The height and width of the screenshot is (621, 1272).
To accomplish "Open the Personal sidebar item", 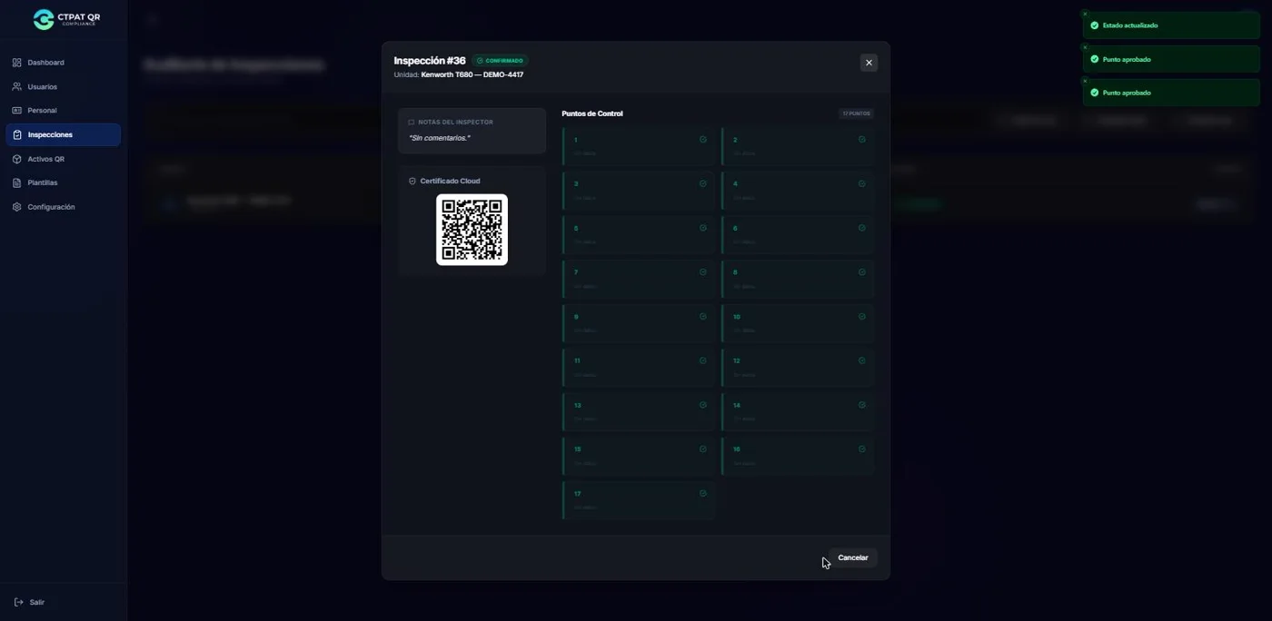I will pos(63,111).
